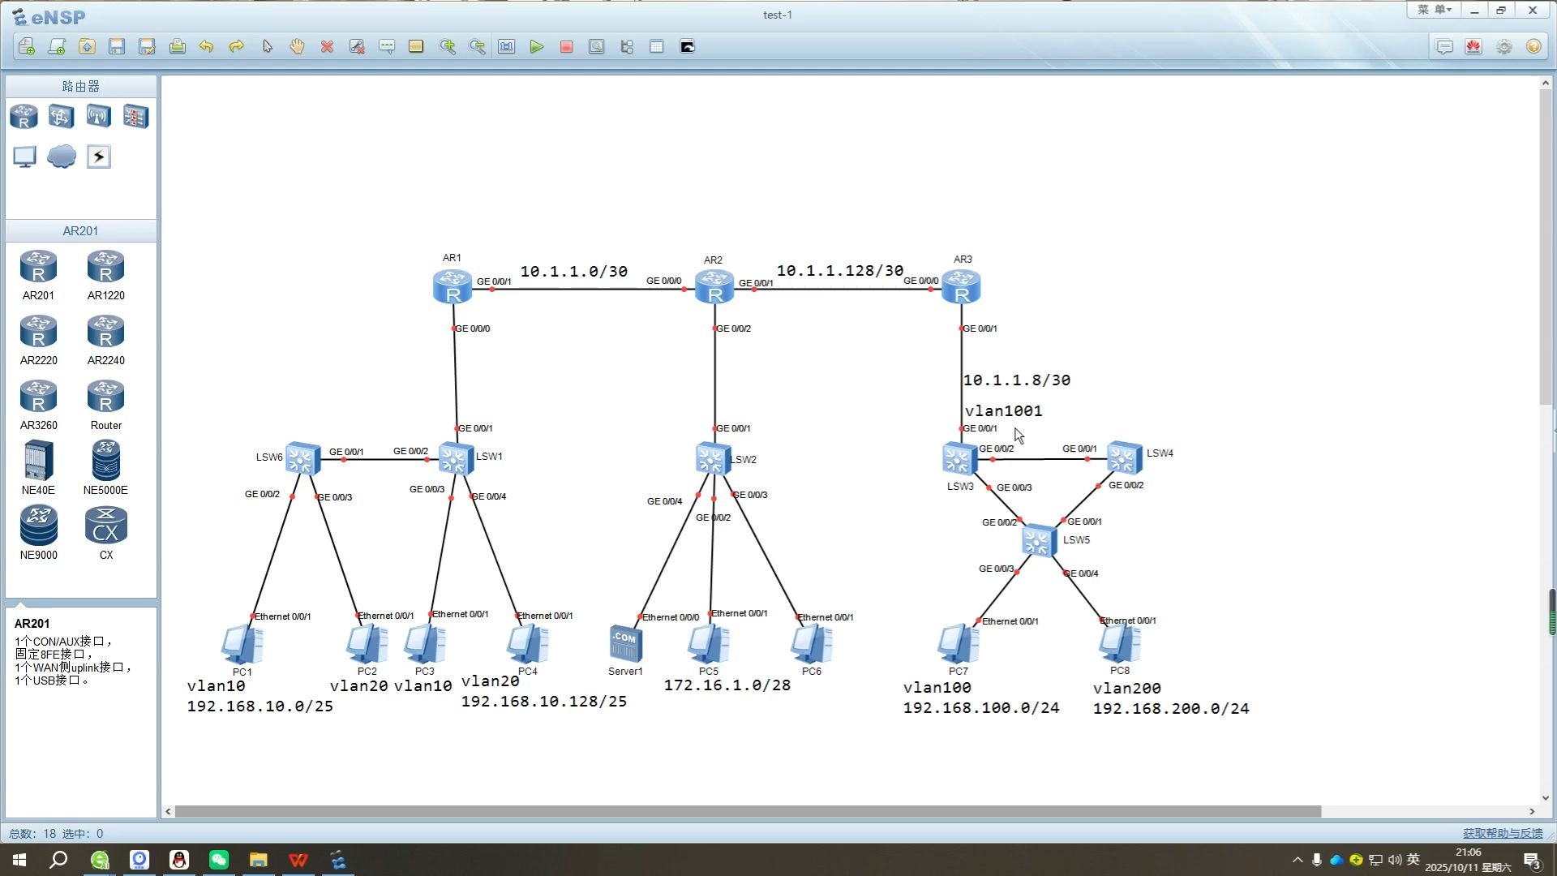
Task: Open WeChat from the taskbar
Action: (x=218, y=860)
